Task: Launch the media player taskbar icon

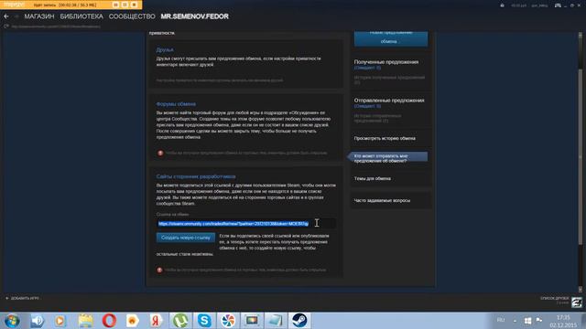Action: (60, 321)
